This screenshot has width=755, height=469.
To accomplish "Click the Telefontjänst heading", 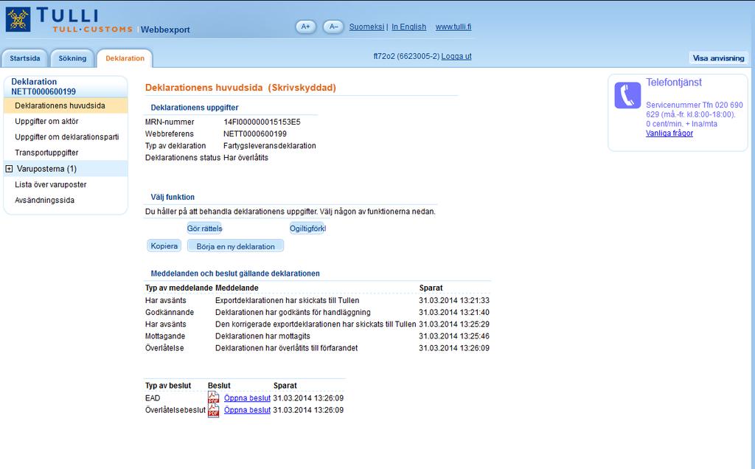I will click(x=674, y=83).
